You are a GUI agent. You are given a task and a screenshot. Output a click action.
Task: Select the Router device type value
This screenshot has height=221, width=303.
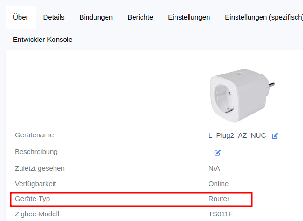click(219, 199)
